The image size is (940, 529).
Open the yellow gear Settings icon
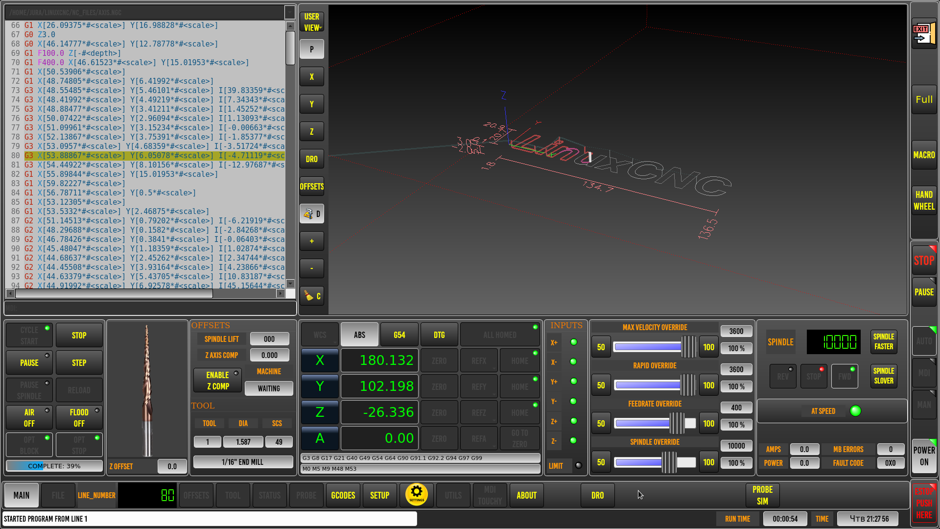417,495
